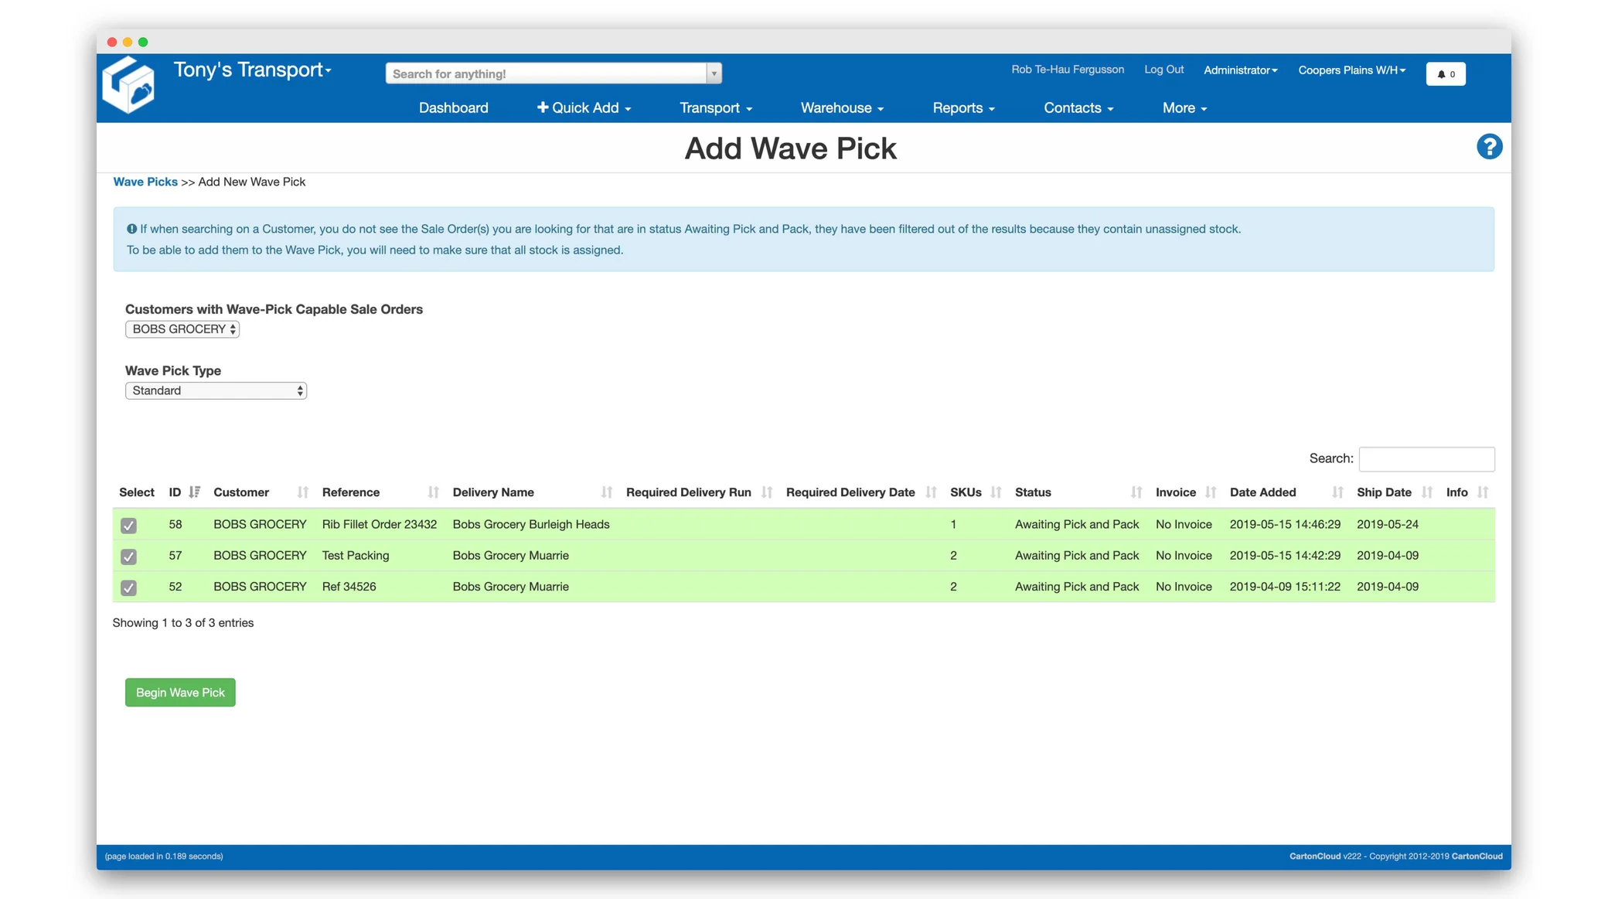Image resolution: width=1608 pixels, height=899 pixels.
Task: Click the Begin Wave Pick button
Action: 179,692
